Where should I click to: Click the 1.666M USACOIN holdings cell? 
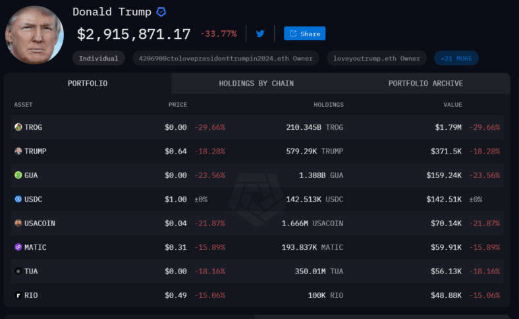pos(312,223)
